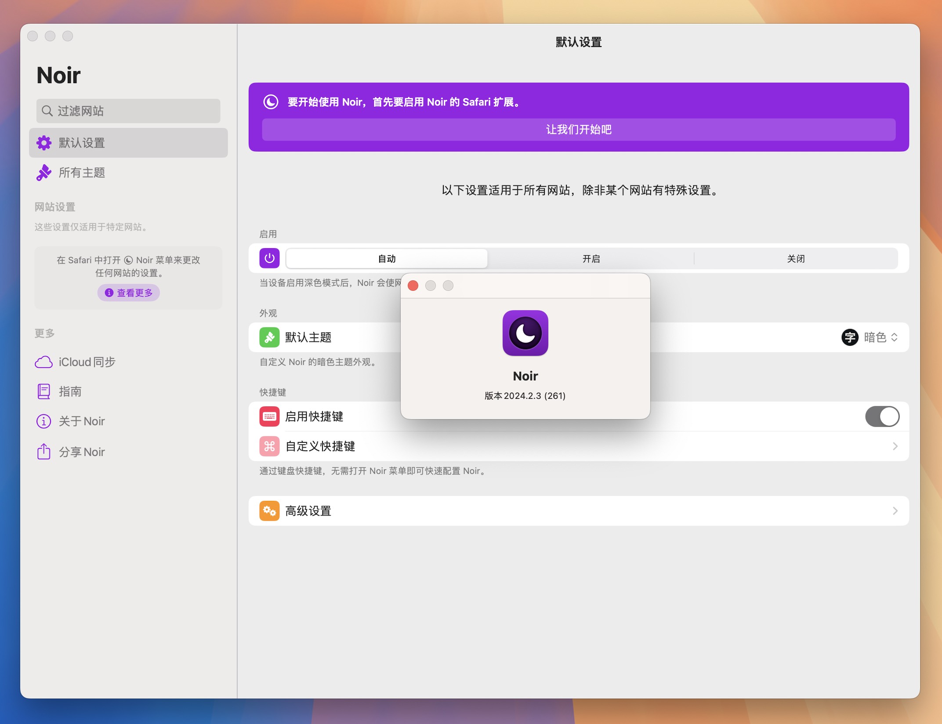Click the magnifier icon in the filter field

47,111
